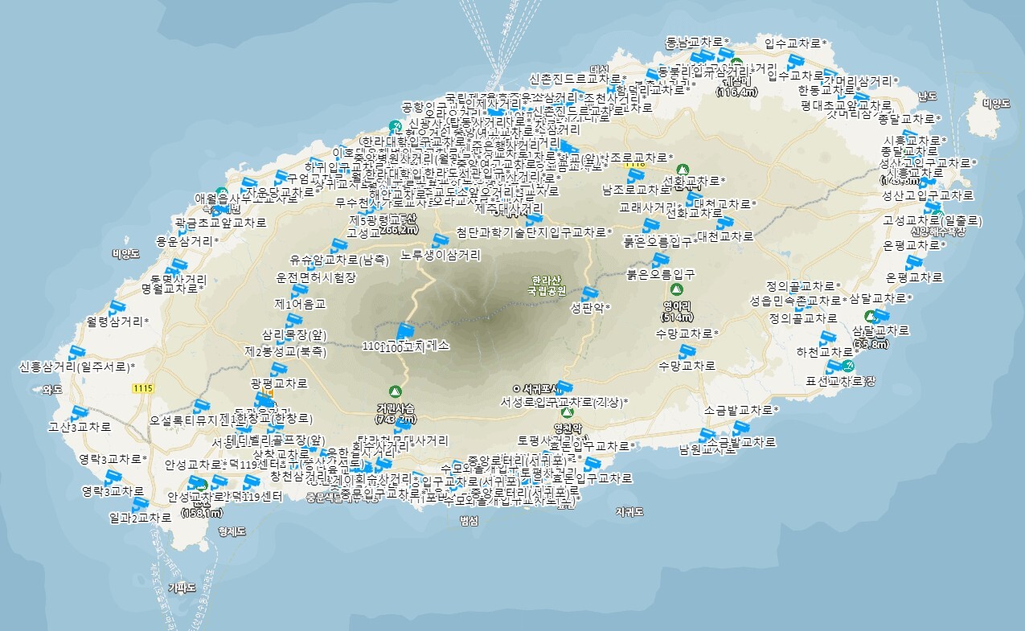Open the 남조로교차로 camera marker
Image resolution: width=1025 pixels, height=631 pixels.
pos(635,176)
